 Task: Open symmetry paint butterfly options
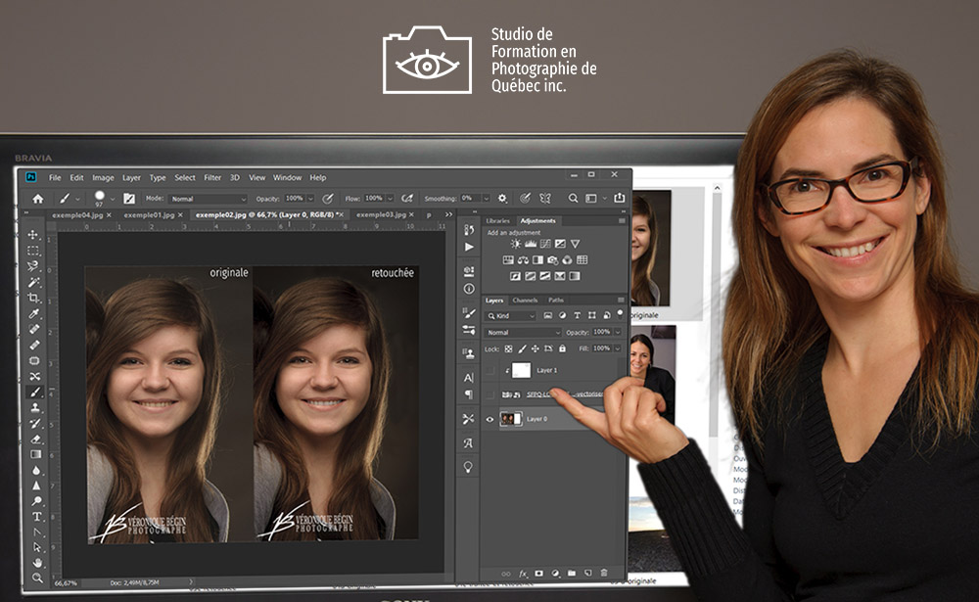[545, 198]
